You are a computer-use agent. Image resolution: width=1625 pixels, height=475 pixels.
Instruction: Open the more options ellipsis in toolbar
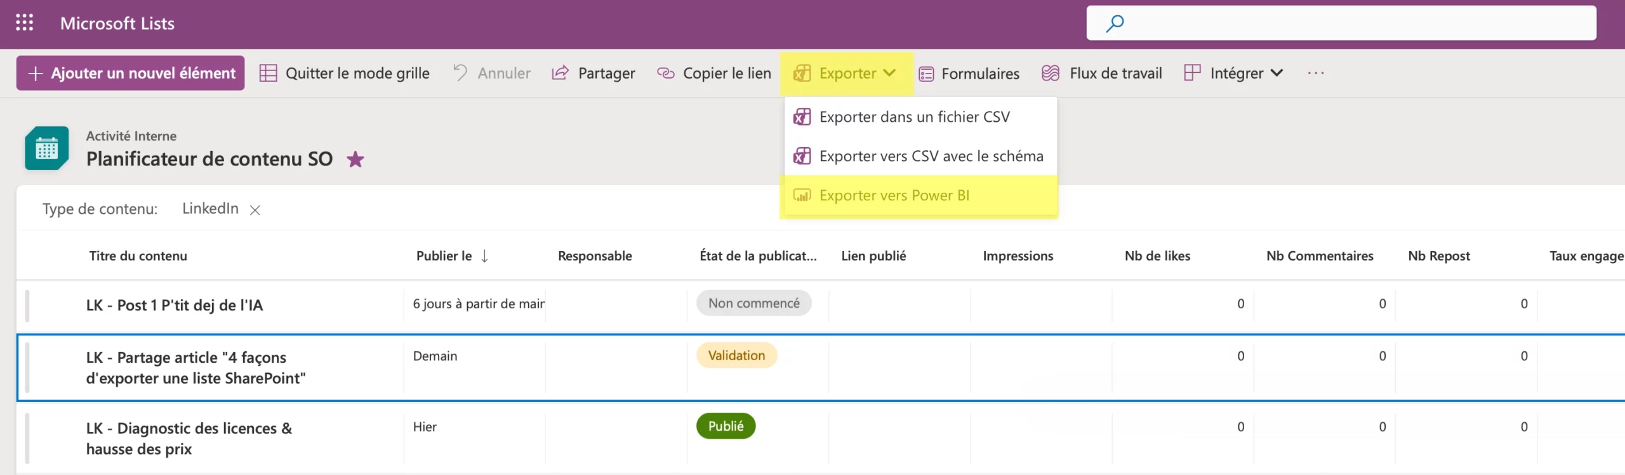(1316, 73)
